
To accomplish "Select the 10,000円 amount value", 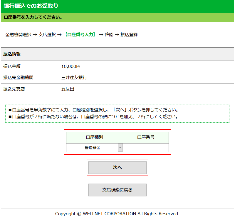I will coord(71,66).
